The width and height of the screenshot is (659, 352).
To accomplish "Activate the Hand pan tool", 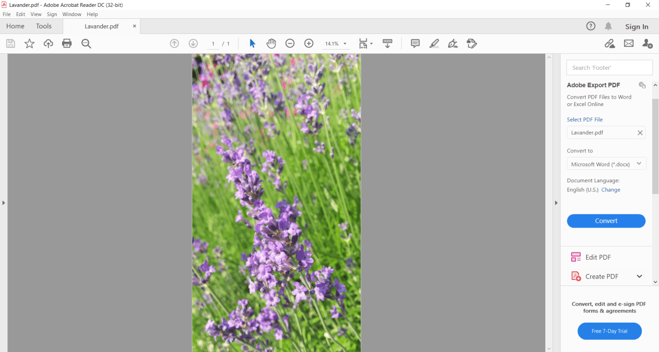I will 271,44.
